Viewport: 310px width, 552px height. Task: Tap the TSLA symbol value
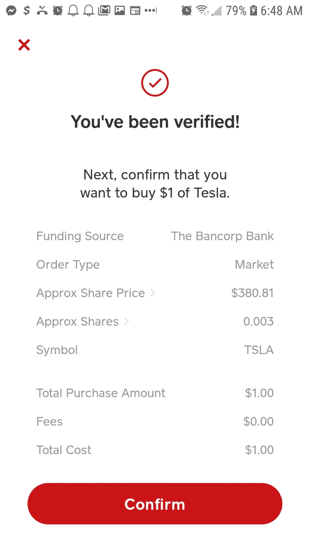point(259,350)
